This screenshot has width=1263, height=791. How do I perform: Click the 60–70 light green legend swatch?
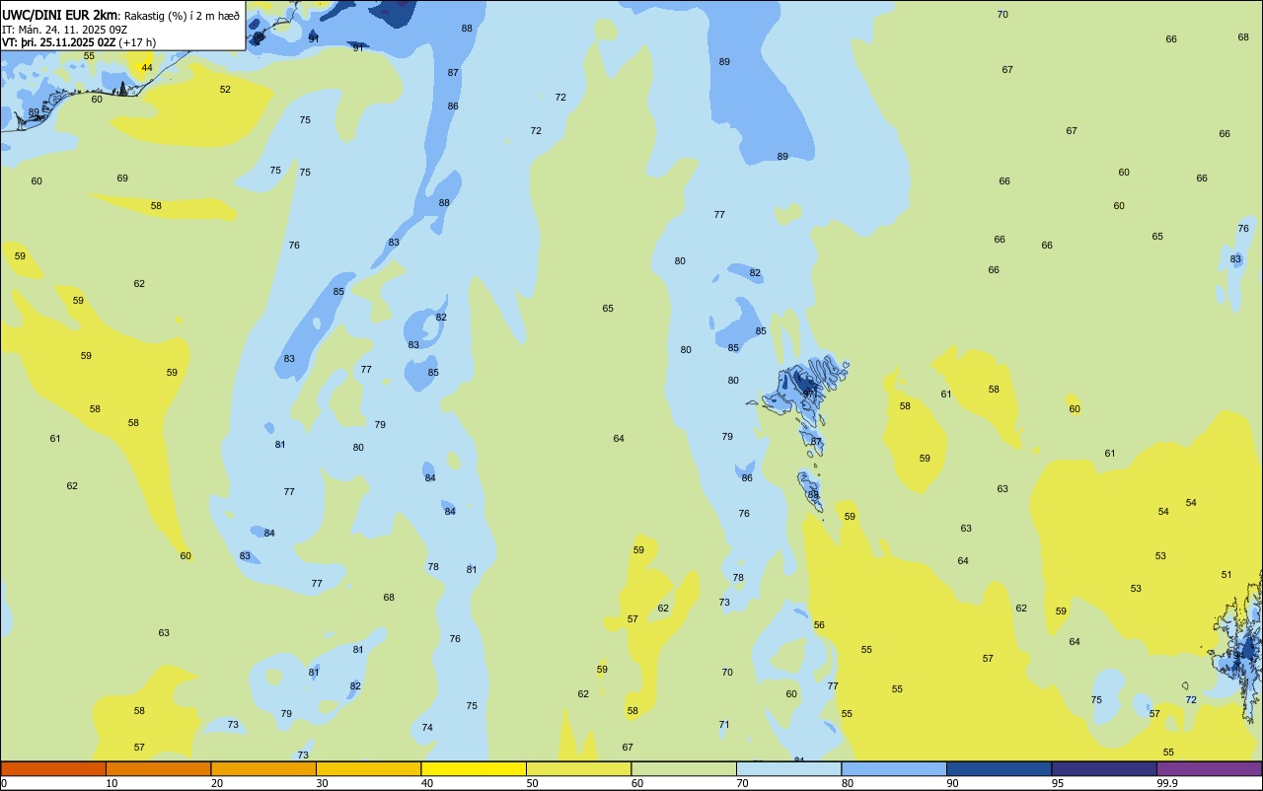(x=684, y=768)
